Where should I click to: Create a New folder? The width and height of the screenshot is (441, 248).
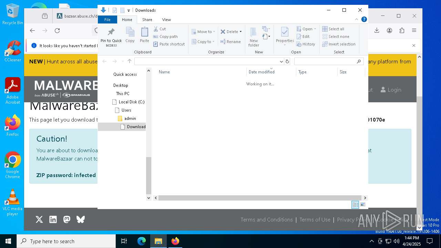(254, 37)
